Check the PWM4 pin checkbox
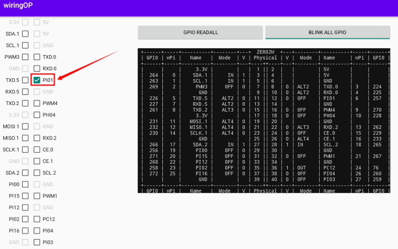Image resolution: width=398 pixels, height=249 pixels. pos(37,103)
